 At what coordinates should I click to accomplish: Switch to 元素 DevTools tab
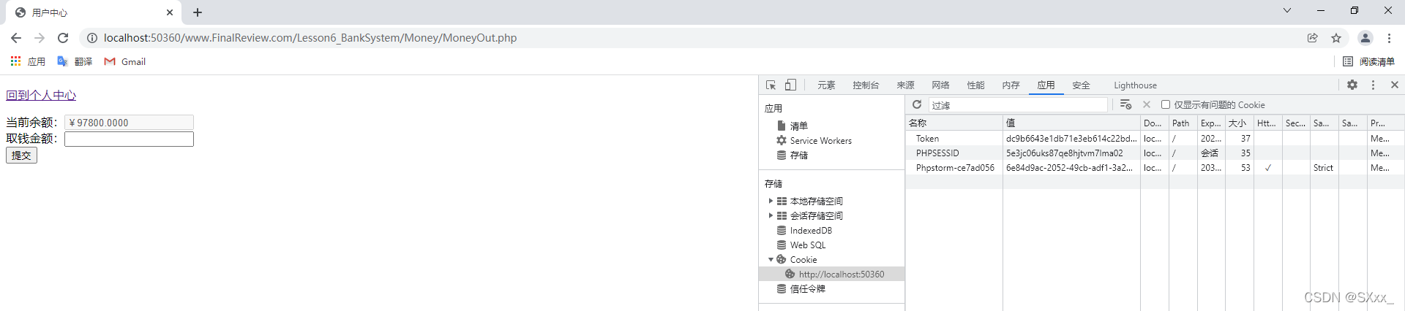pyautogui.click(x=826, y=85)
